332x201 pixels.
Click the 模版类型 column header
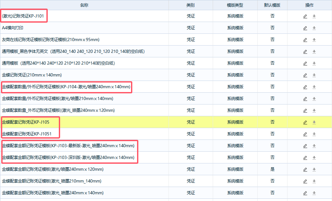[235, 5]
